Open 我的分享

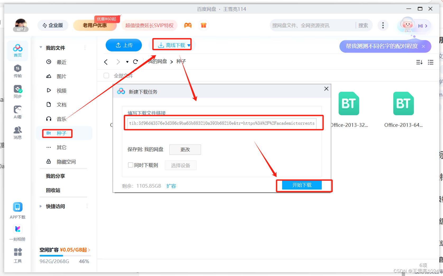pyautogui.click(x=55, y=176)
